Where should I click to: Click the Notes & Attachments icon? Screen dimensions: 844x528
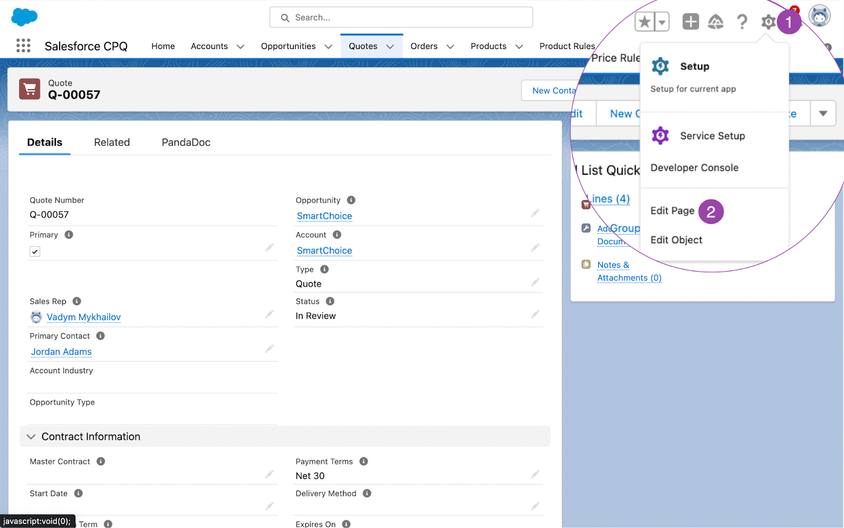tap(586, 264)
